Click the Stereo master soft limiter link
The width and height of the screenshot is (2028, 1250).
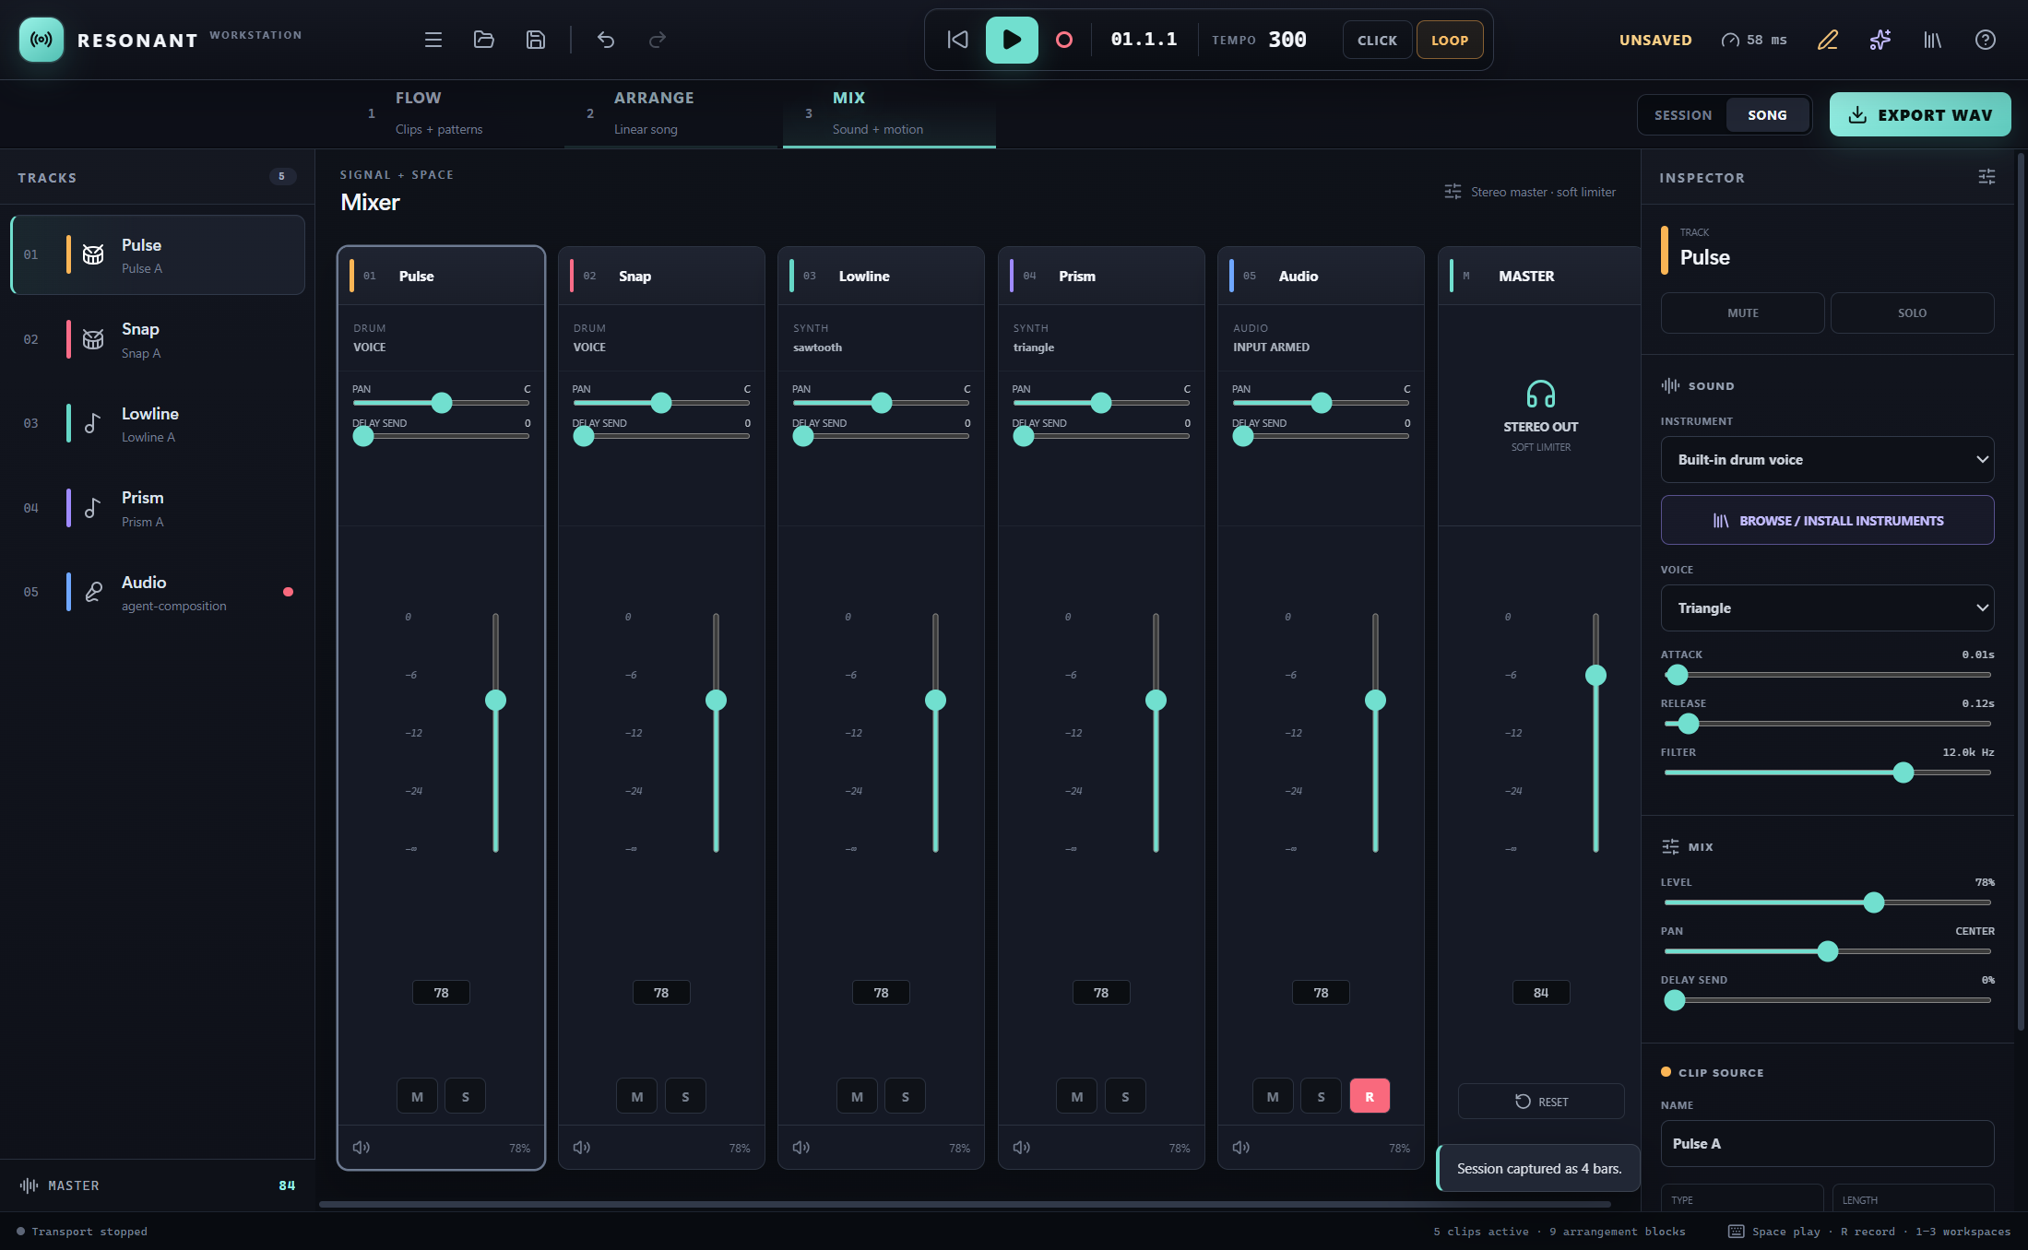pos(1530,192)
